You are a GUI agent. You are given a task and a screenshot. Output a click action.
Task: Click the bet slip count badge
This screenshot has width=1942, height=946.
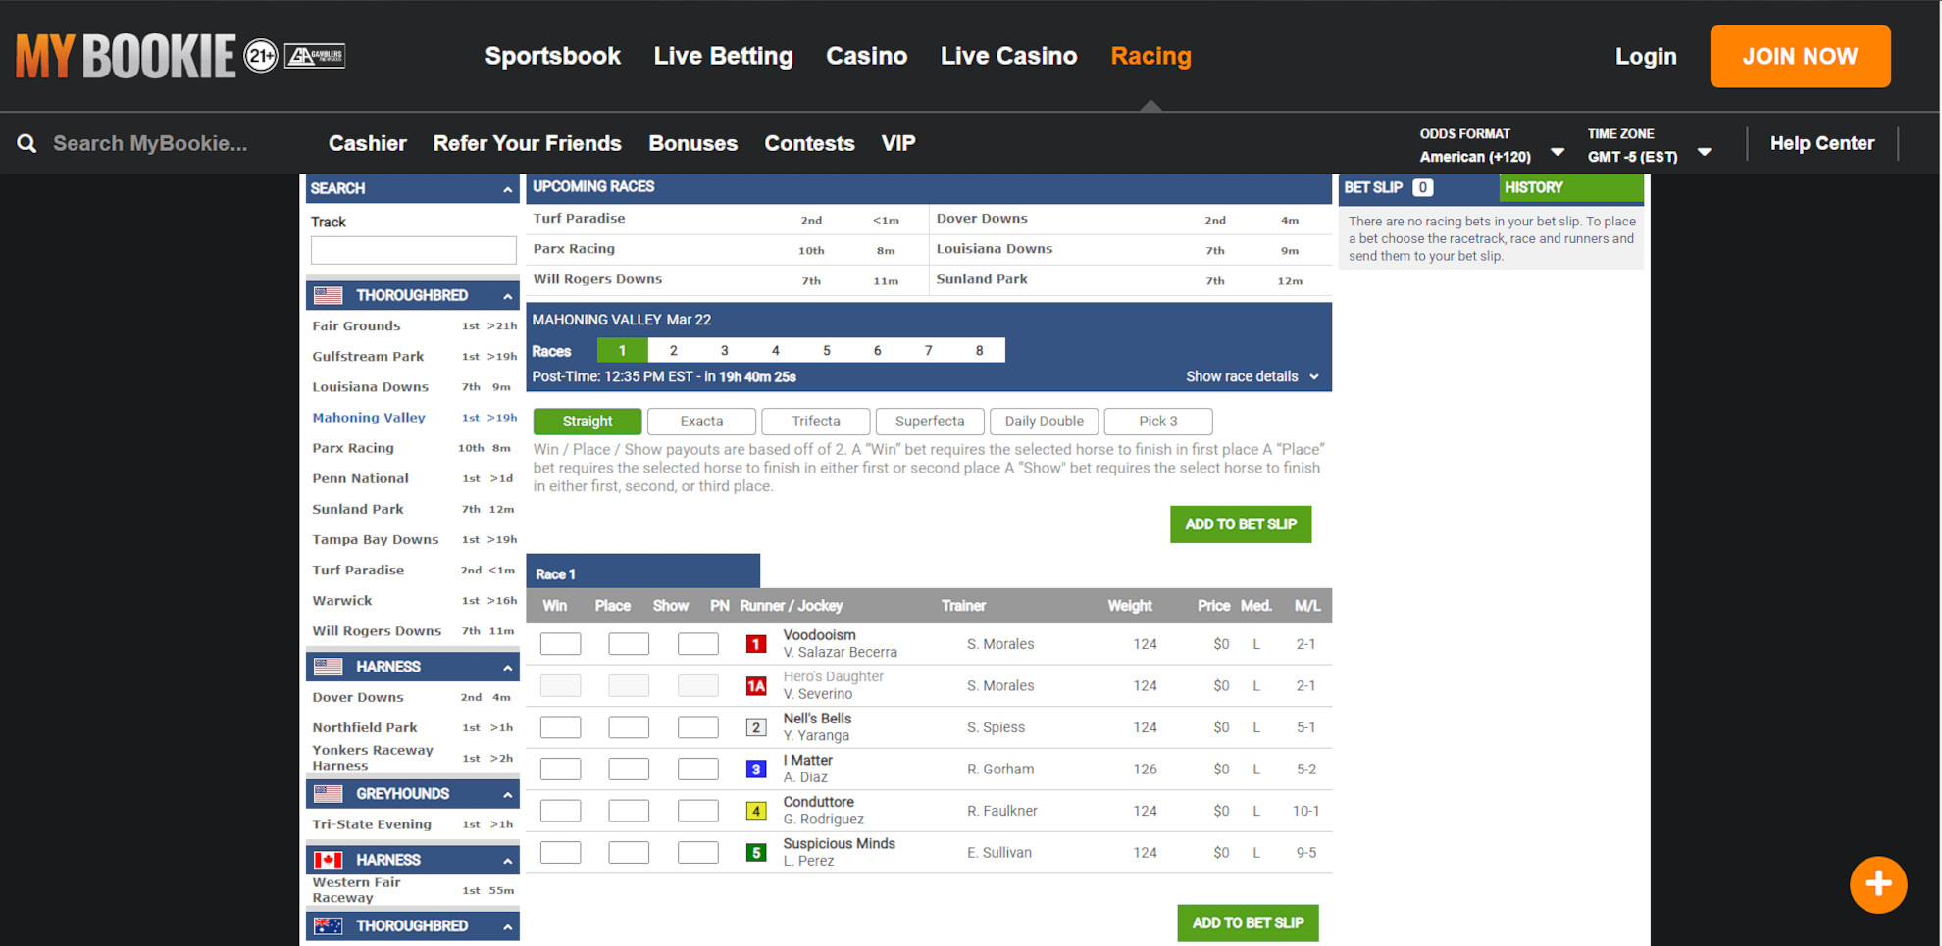1423,187
